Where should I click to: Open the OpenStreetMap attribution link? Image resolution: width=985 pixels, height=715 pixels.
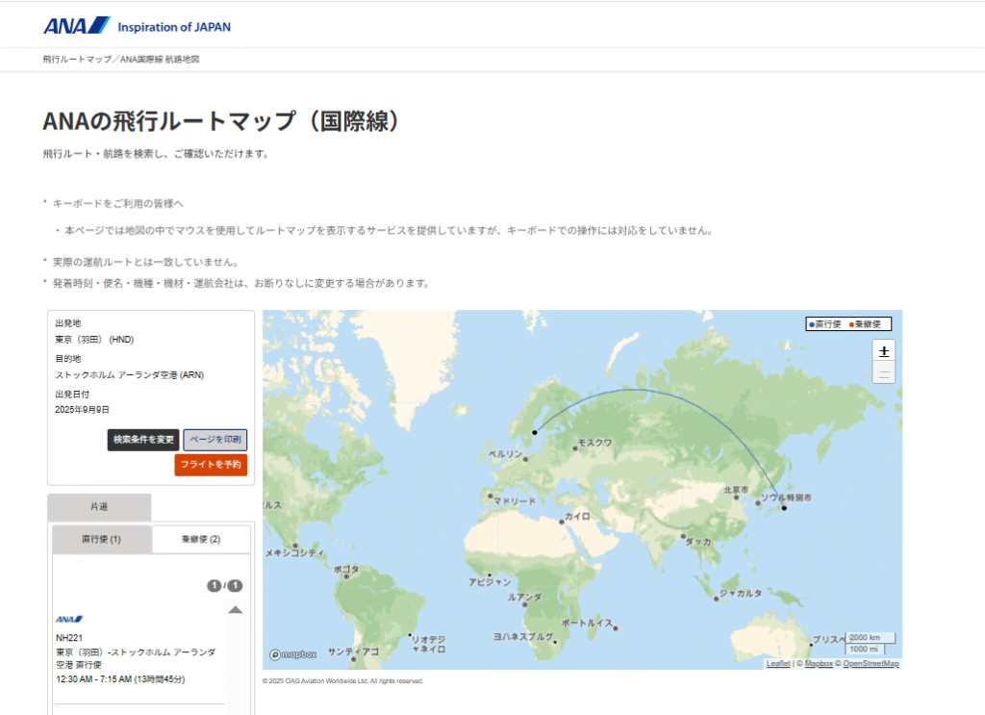(x=871, y=663)
